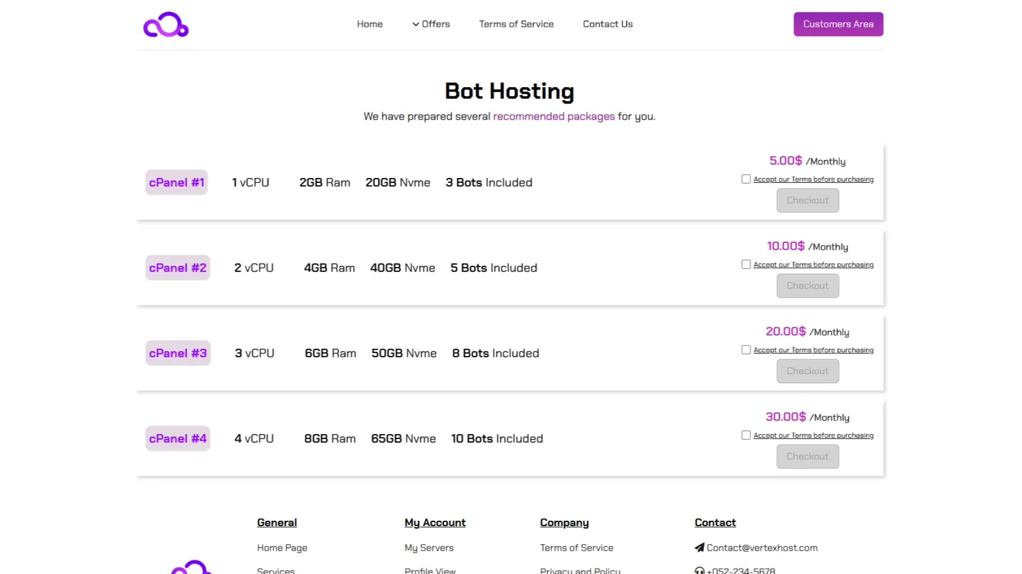Check Accept our Terms for cPanel #2
This screenshot has height=574, width=1022.
(x=745, y=264)
